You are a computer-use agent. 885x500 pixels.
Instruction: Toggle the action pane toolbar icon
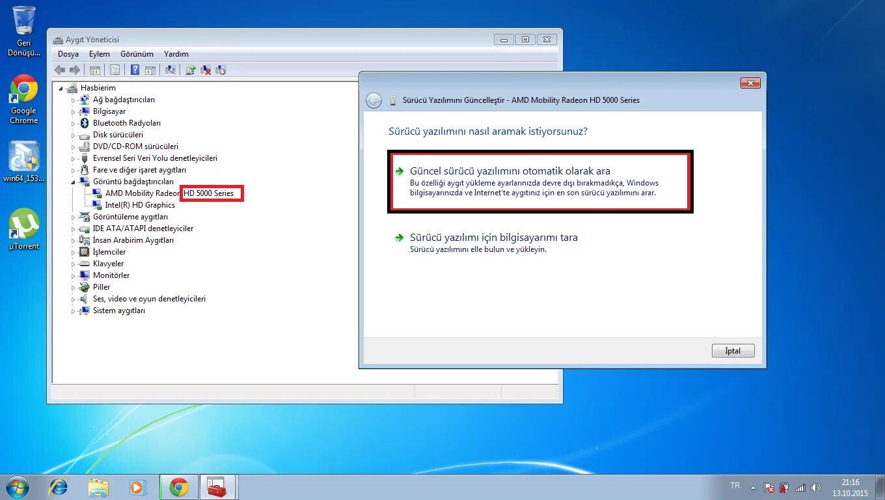point(150,70)
